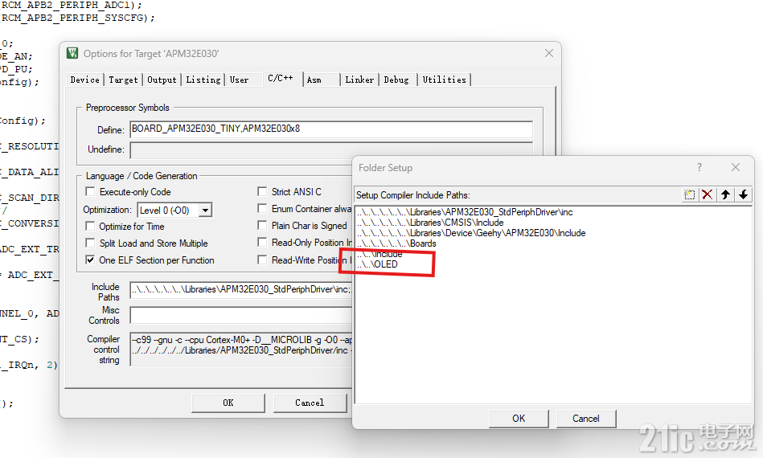The height and width of the screenshot is (458, 763).
Task: Click OK in Folder Setup dialog
Action: click(x=519, y=419)
